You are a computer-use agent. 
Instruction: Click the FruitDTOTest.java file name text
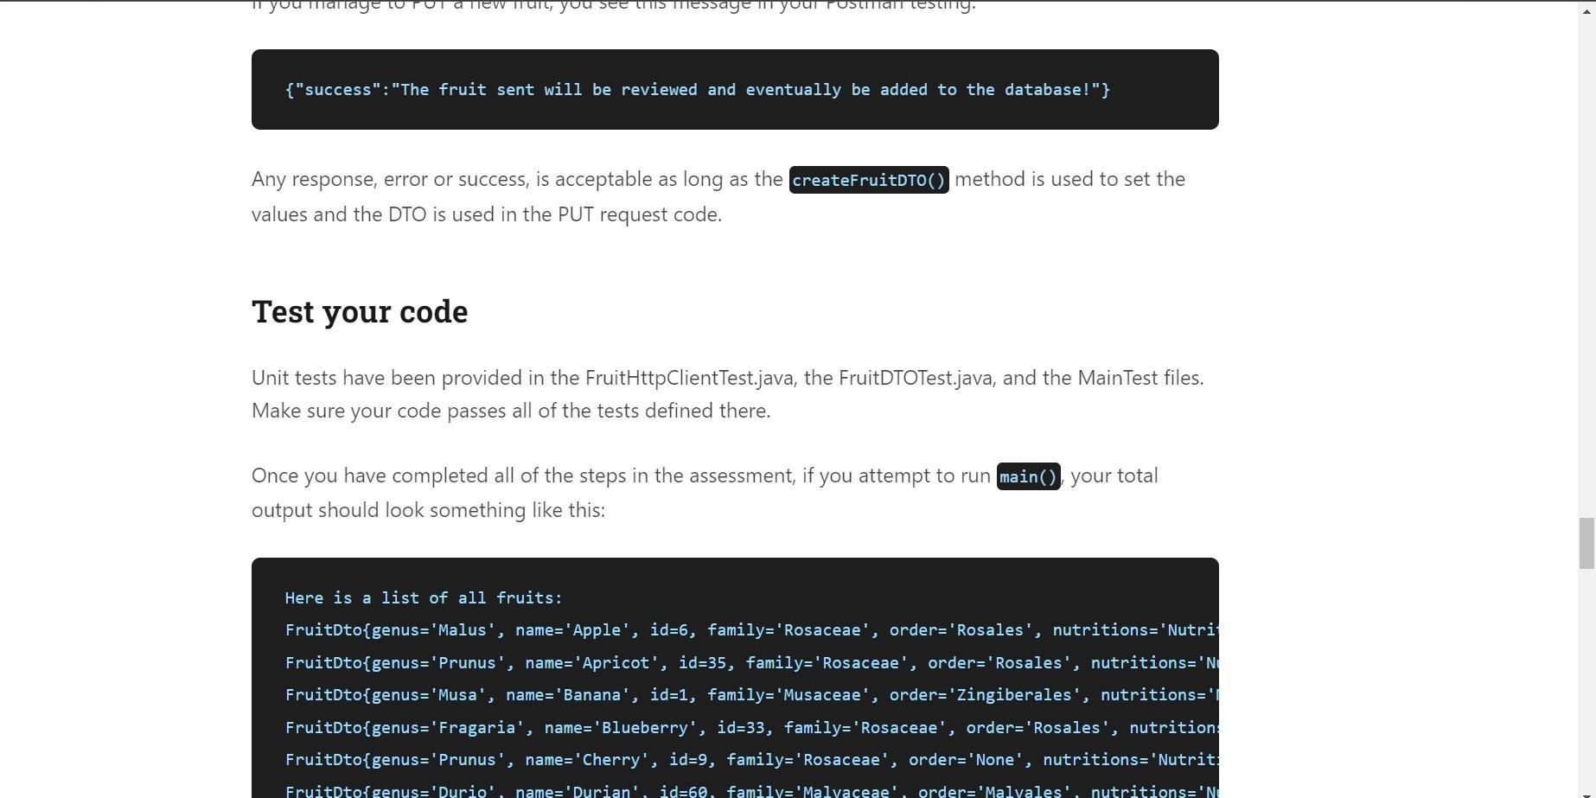coord(916,378)
